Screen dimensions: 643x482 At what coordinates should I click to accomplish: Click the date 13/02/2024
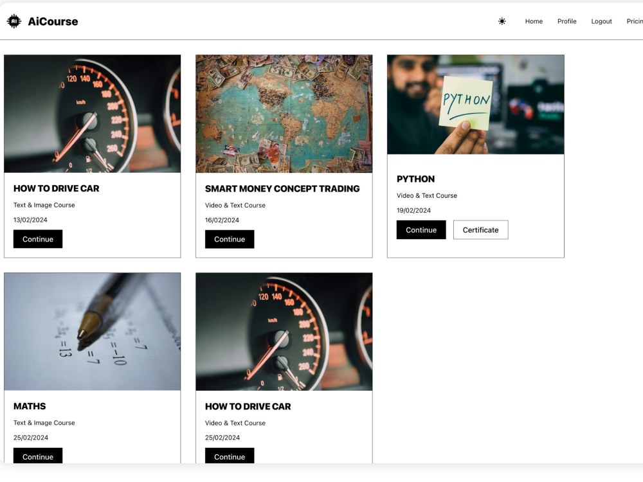(x=30, y=220)
